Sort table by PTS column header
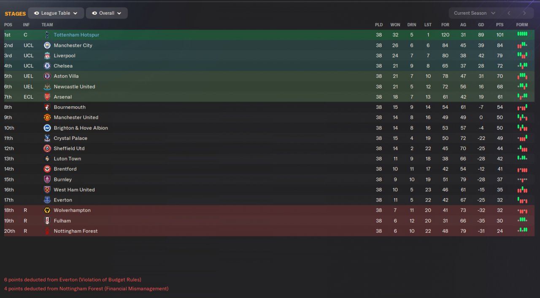 coord(499,25)
